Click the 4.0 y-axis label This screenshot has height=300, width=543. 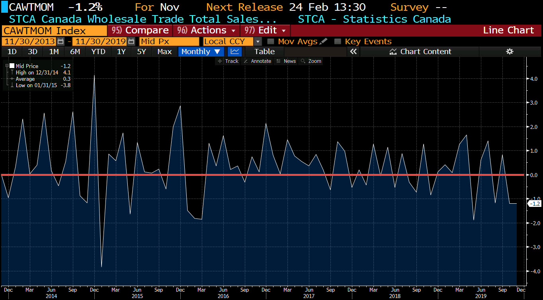[x=534, y=79]
